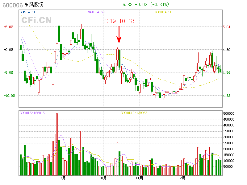Click the 50000 volume axis label
The image size is (247, 185).
tap(228, 166)
